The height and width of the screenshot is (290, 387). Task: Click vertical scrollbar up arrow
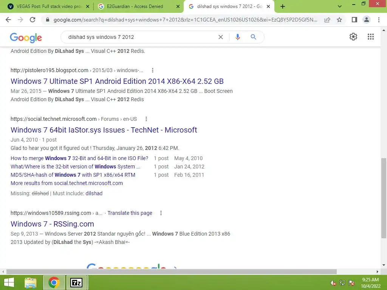(x=384, y=30)
